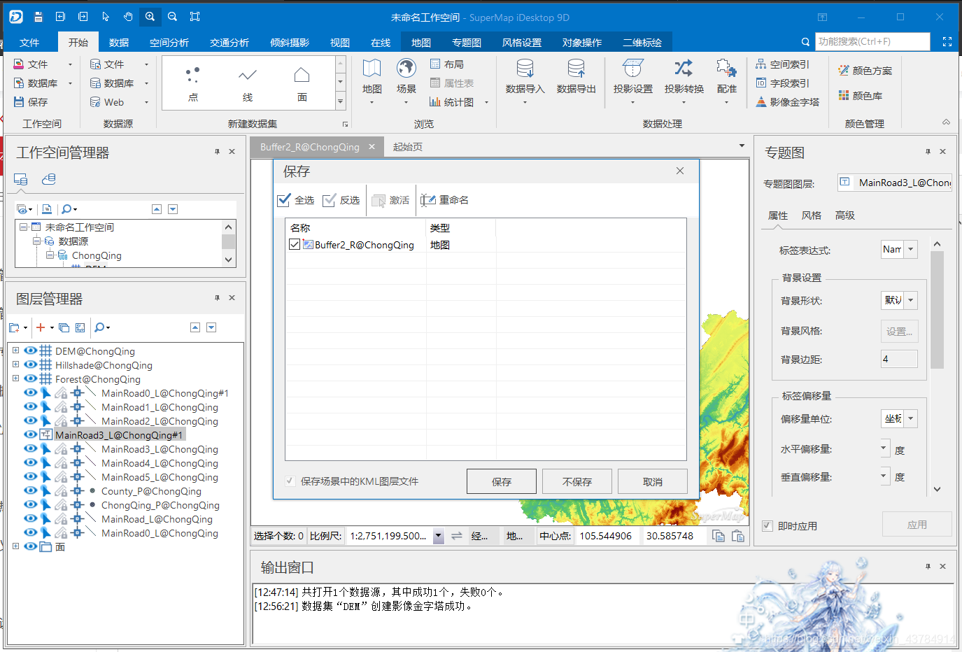Create new 线 line dataset
962x652 pixels.
coord(248,83)
